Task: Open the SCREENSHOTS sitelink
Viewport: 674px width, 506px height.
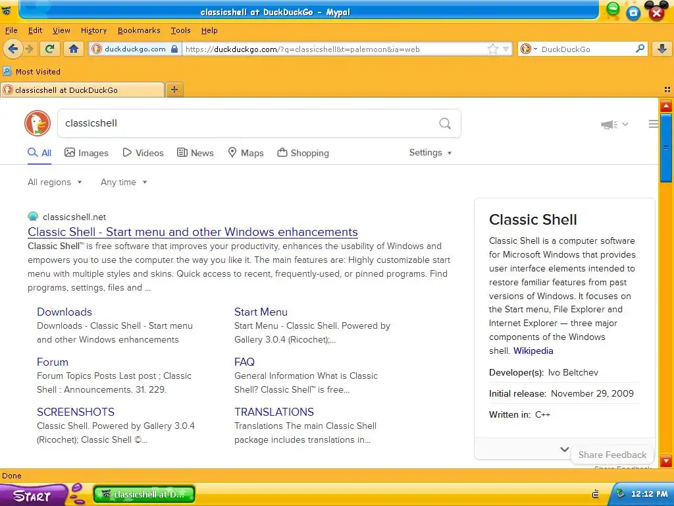Action: click(76, 412)
